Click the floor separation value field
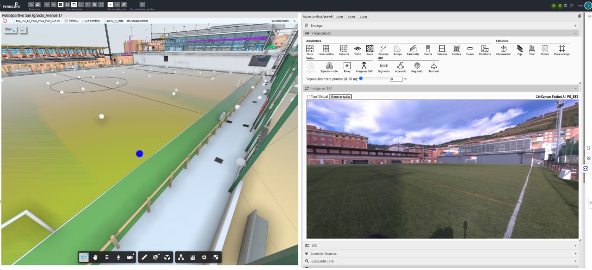The height and width of the screenshot is (270, 592). tap(396, 79)
